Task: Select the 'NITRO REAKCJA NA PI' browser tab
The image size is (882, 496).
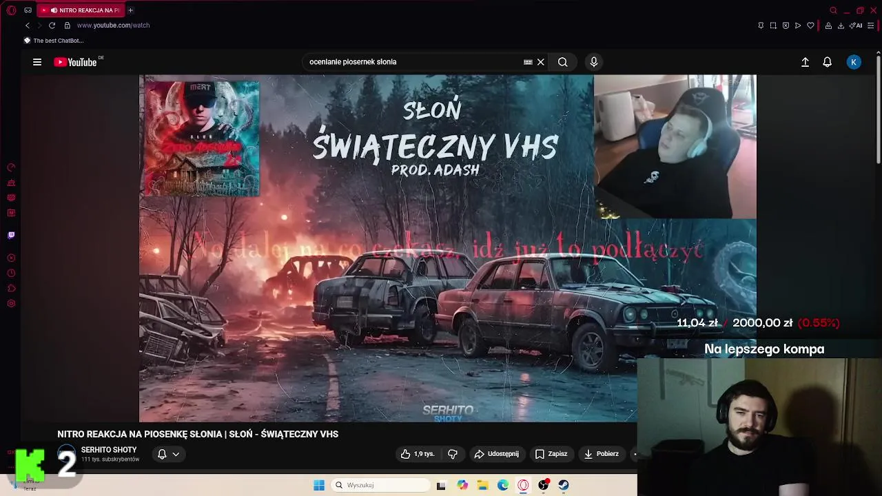Action: [x=80, y=10]
